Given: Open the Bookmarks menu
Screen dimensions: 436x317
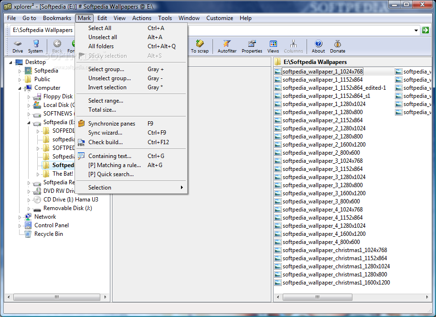Looking at the screenshot, I should pyautogui.click(x=57, y=18).
